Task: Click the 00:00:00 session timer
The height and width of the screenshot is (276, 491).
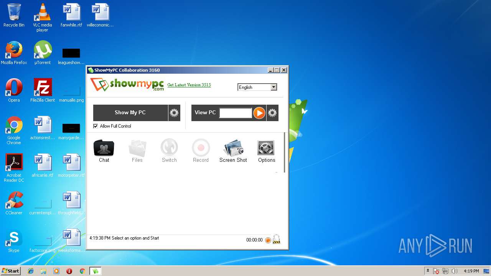Action: coord(254,240)
